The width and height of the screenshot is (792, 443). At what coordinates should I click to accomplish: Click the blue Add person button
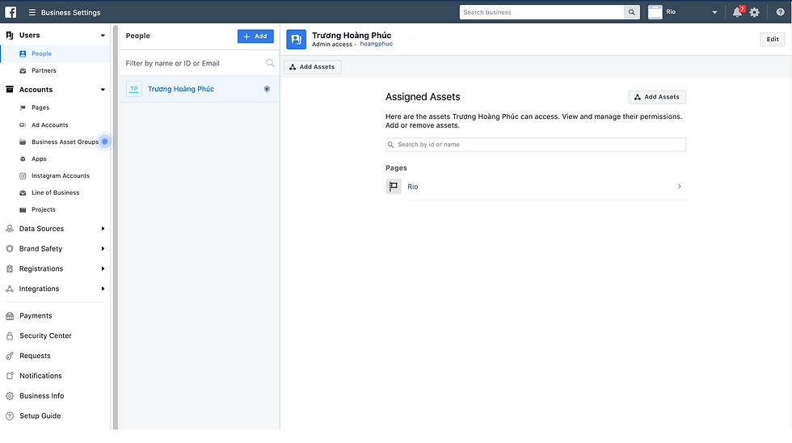[255, 36]
